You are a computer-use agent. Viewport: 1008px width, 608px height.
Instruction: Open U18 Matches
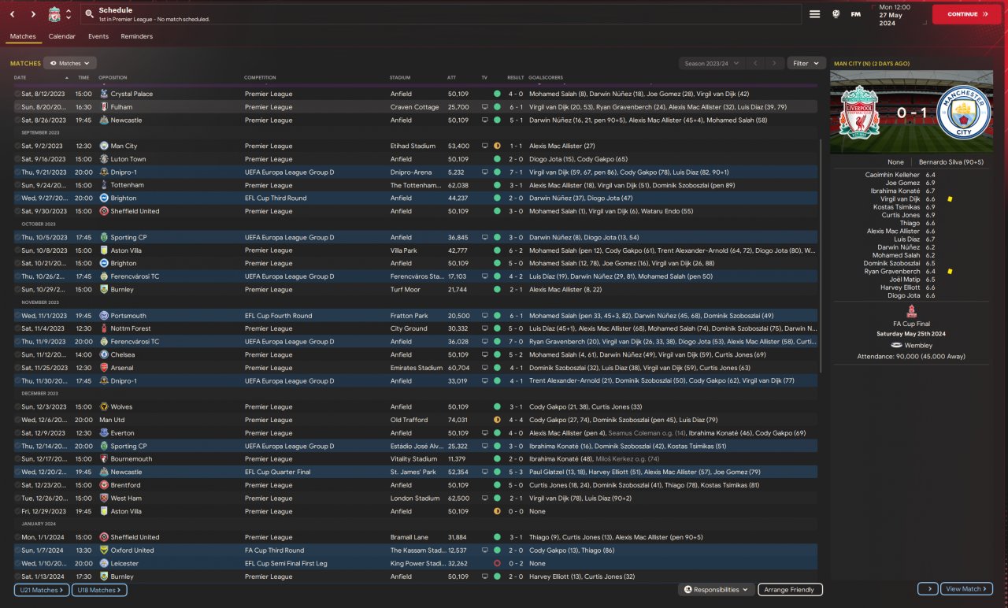(x=99, y=590)
